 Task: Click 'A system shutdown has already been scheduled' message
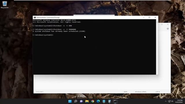tap(59, 31)
